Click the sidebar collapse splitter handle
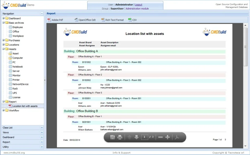The width and height of the screenshot is (250, 155). (45, 80)
